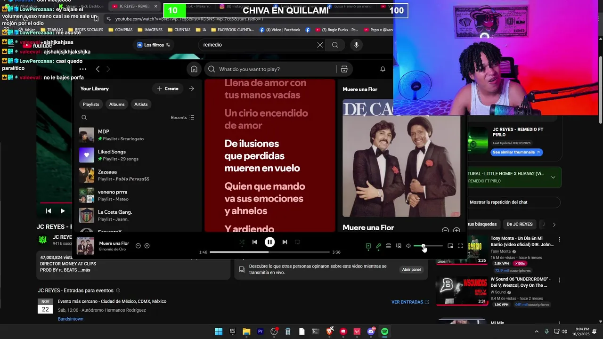Viewport: 603px width, 339px height.
Task: Clear the YouTube search text
Action: [x=320, y=45]
